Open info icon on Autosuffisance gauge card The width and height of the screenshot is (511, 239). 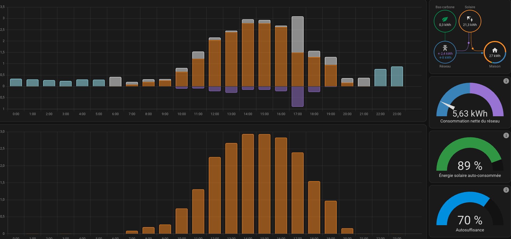[506, 190]
